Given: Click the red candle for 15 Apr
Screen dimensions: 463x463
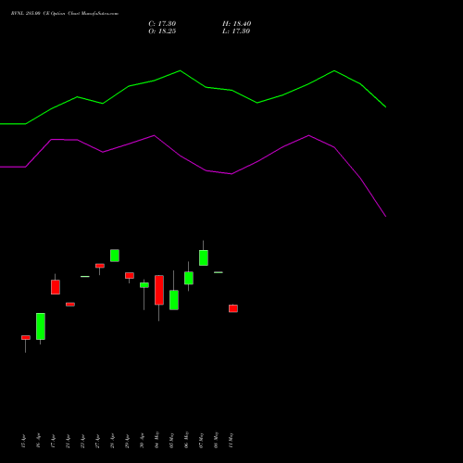Looking at the screenshot, I should click(26, 338).
